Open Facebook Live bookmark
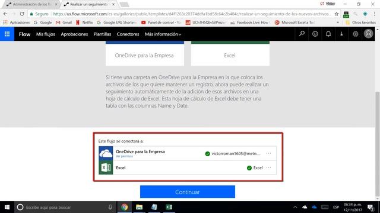This screenshot has height=213, width=380. [x=250, y=22]
